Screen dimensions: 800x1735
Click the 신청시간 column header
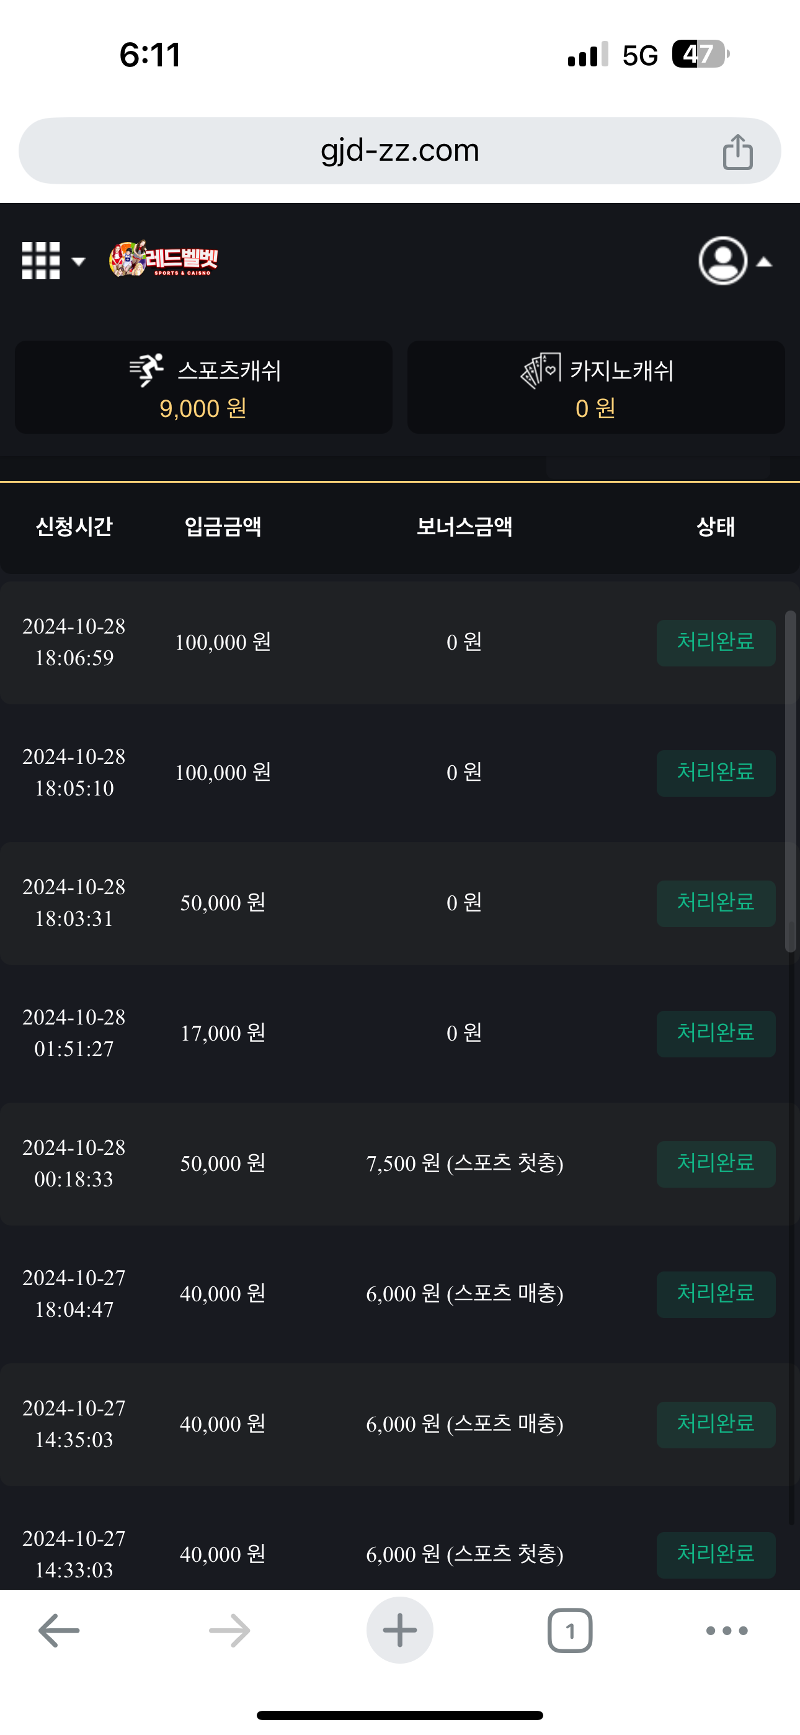[74, 527]
